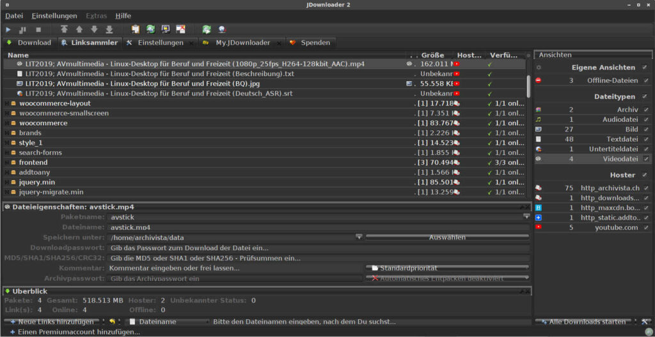Image resolution: width=655 pixels, height=337 pixels.
Task: Open Linksammler bottom-right settings wrench icon
Action: tap(644, 322)
